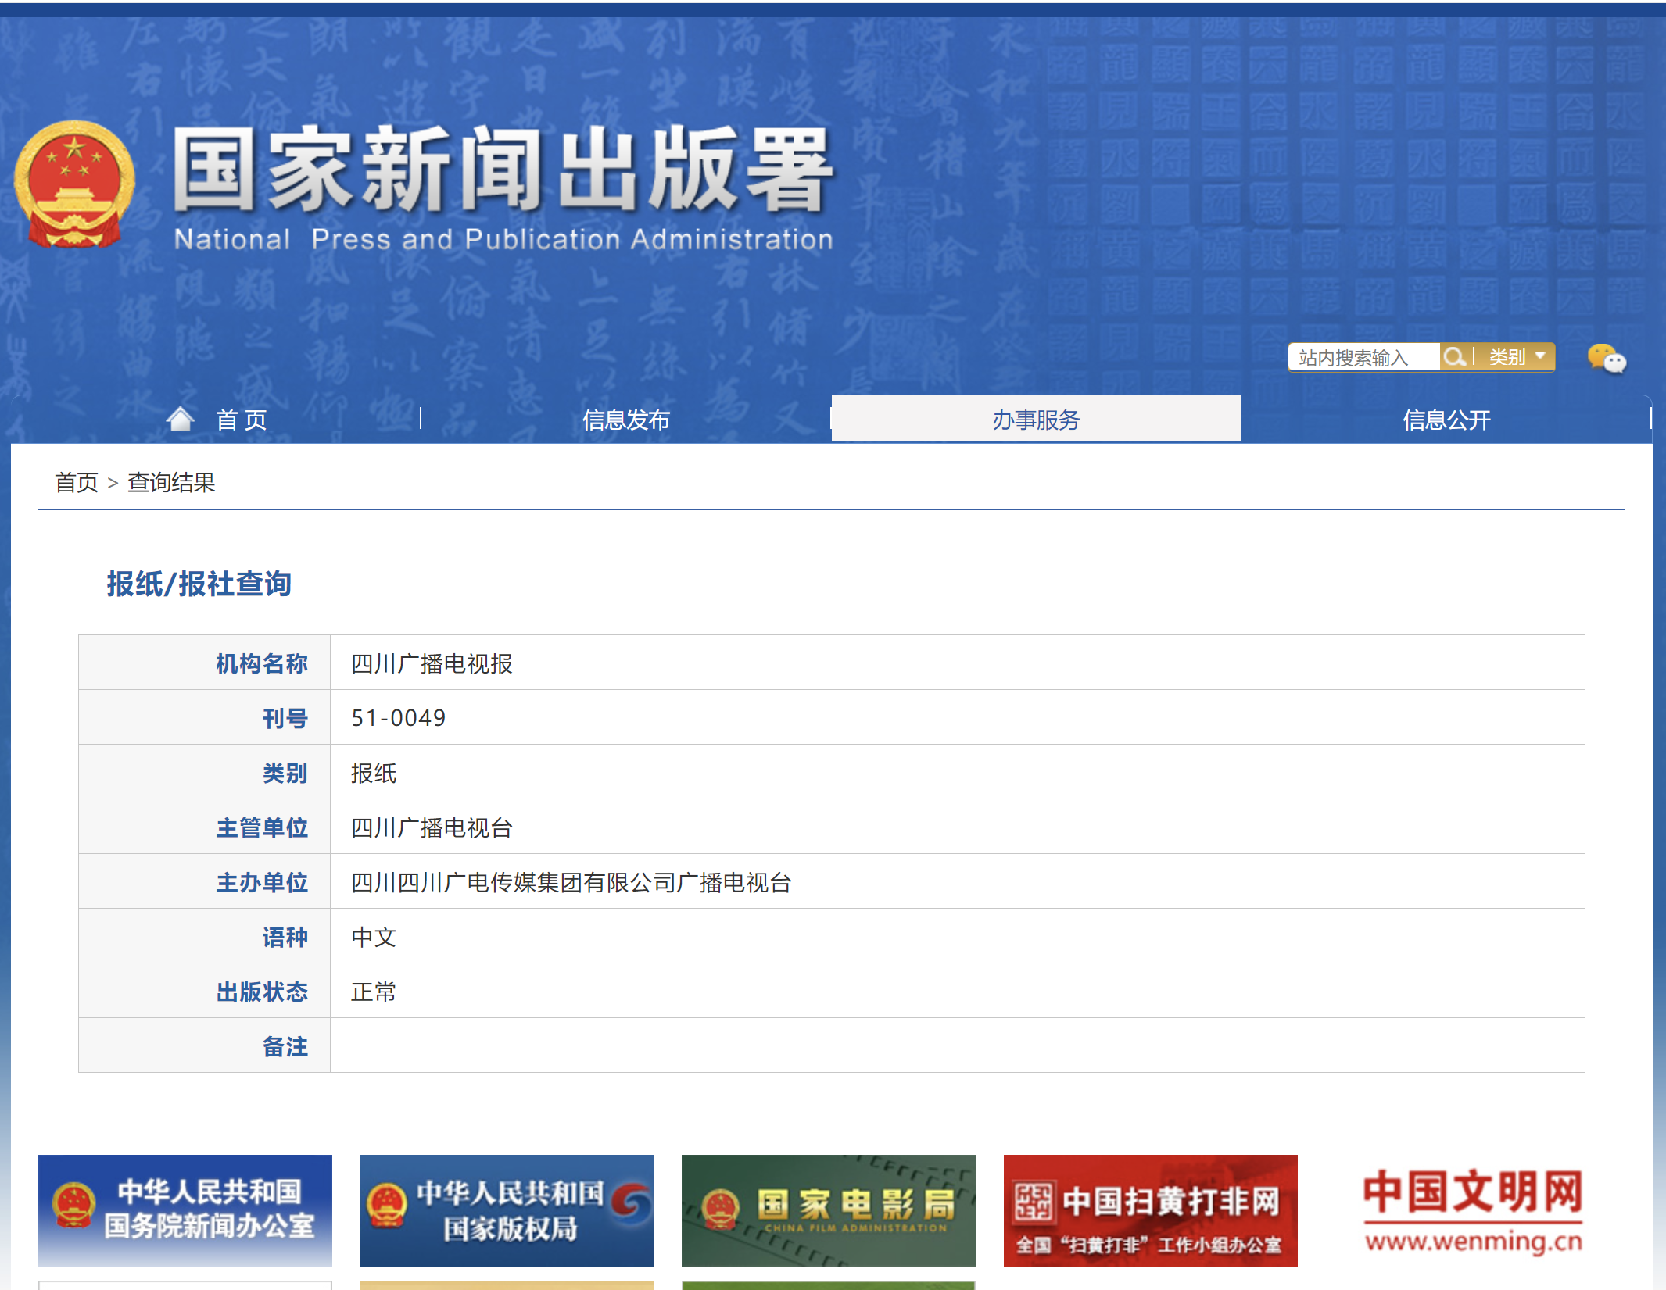Screen dimensions: 1666x1290
Task: Click the 首页 breadcrumb link
Action: coord(77,482)
